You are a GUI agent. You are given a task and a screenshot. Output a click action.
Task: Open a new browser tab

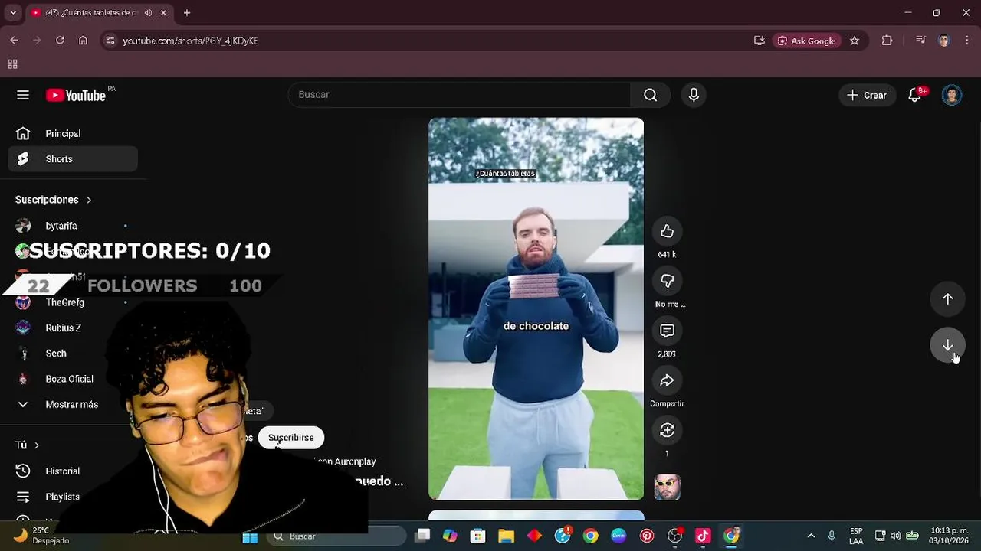pyautogui.click(x=187, y=13)
